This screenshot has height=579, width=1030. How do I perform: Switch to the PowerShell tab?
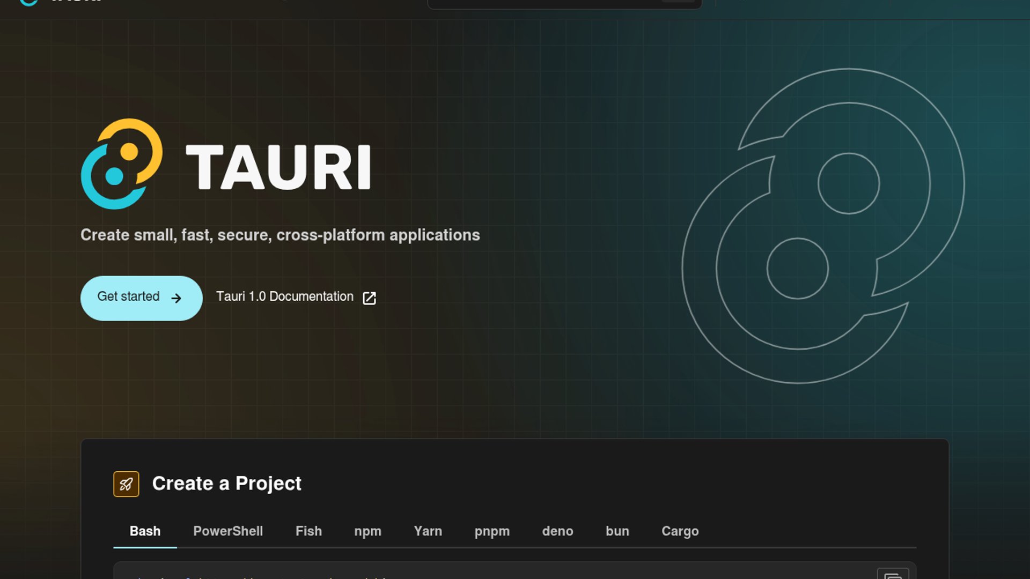click(228, 531)
